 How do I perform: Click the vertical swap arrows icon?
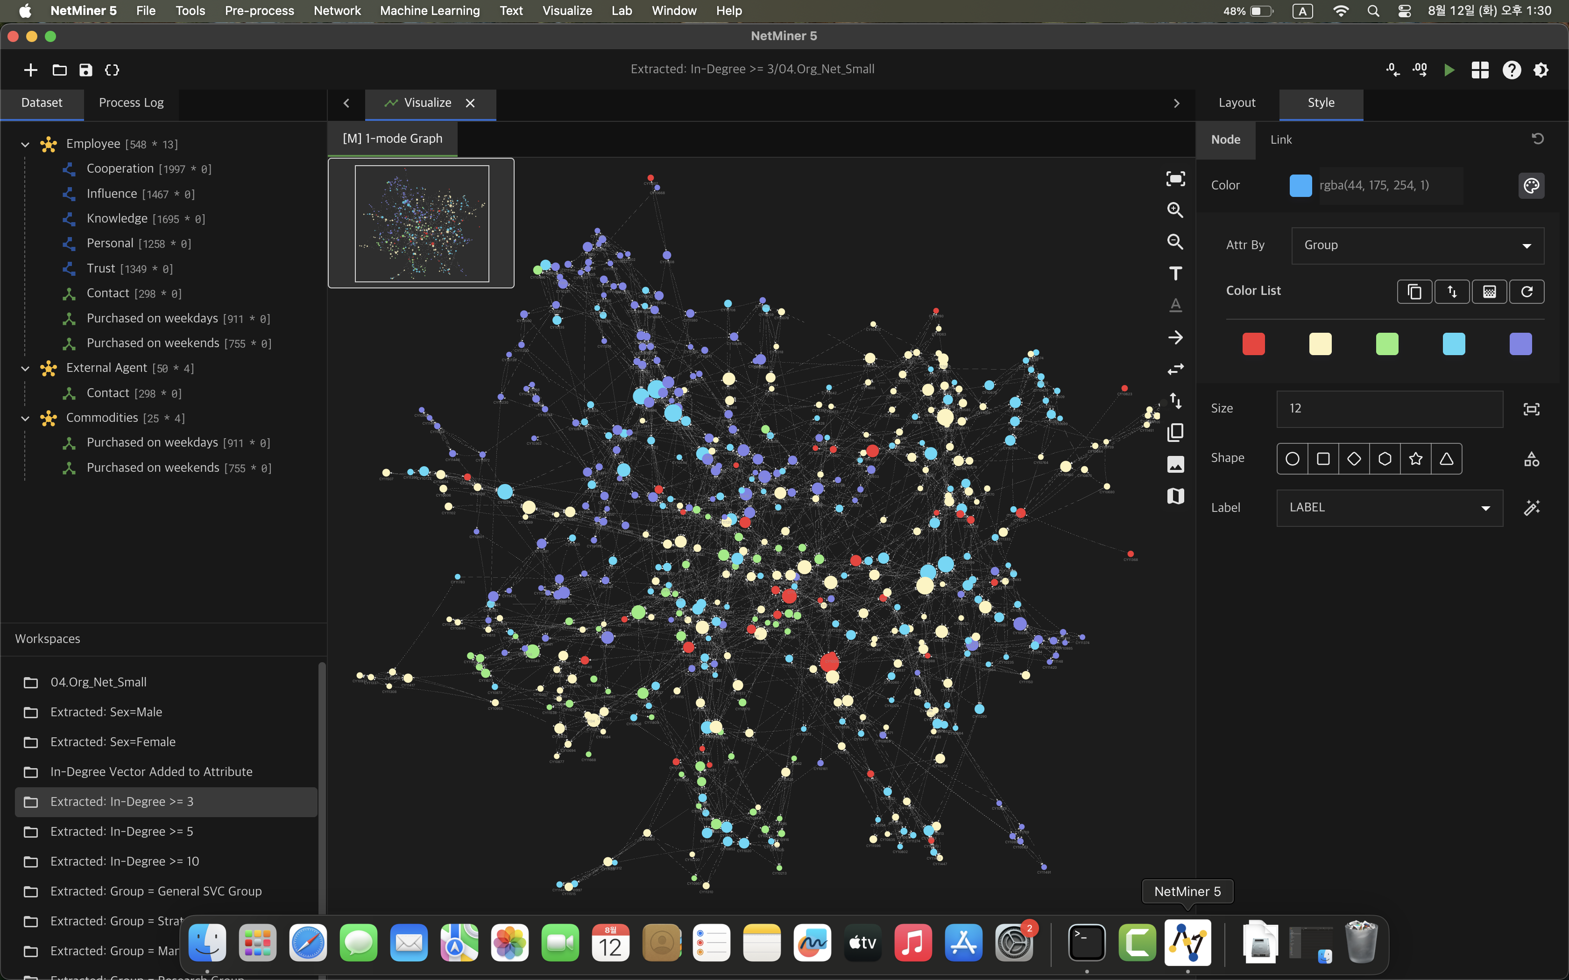pos(1175,400)
